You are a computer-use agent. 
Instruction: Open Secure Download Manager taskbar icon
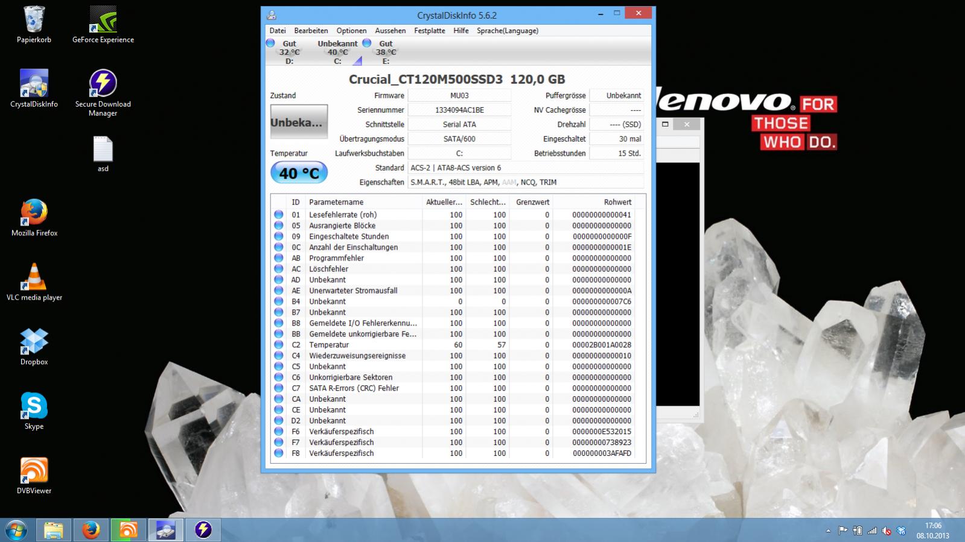[203, 530]
